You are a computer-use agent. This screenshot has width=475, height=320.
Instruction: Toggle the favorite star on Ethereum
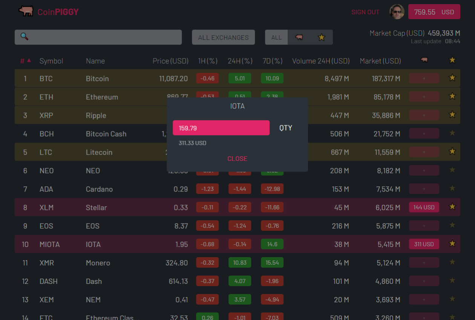click(452, 96)
